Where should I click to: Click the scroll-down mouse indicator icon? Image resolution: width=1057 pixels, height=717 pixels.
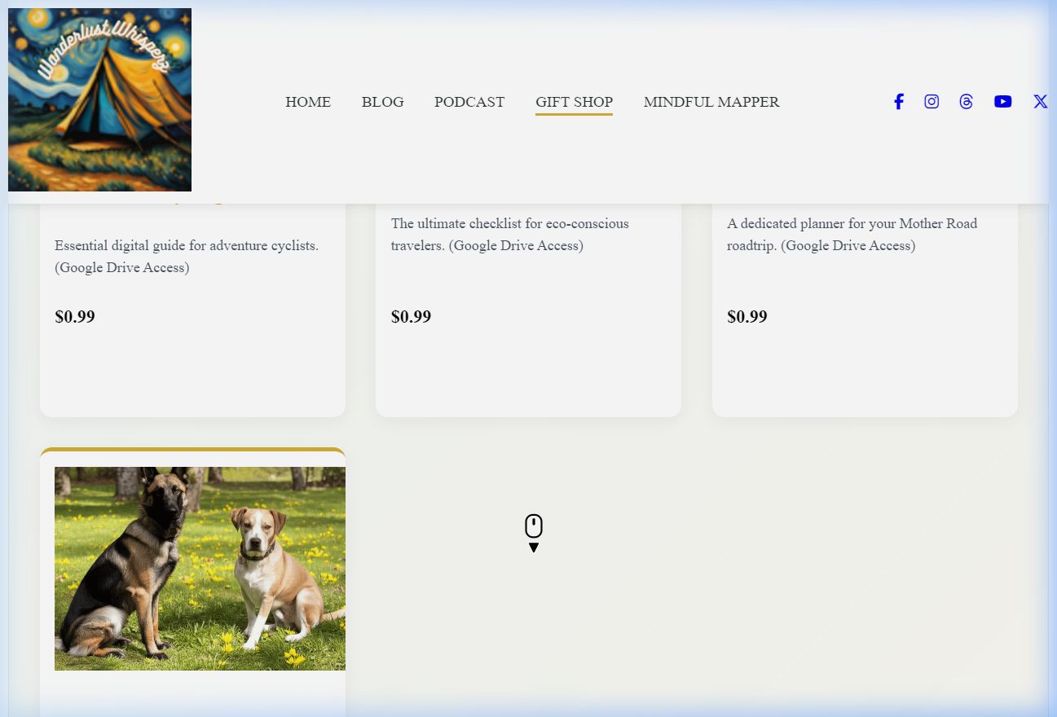coord(534,533)
